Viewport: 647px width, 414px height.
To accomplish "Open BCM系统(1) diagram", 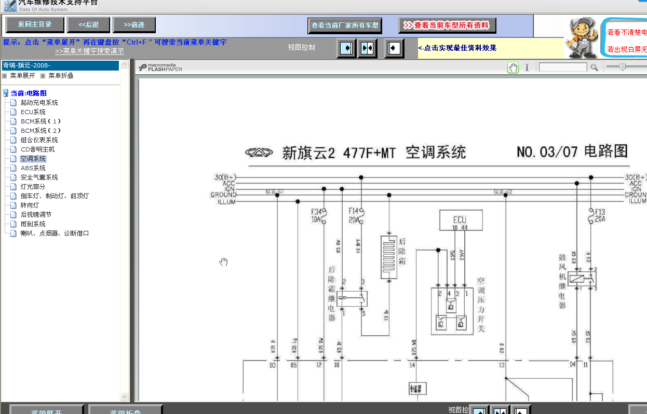I will [x=41, y=121].
